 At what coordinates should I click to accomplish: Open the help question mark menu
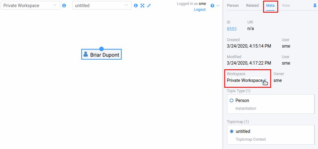tap(212, 6)
